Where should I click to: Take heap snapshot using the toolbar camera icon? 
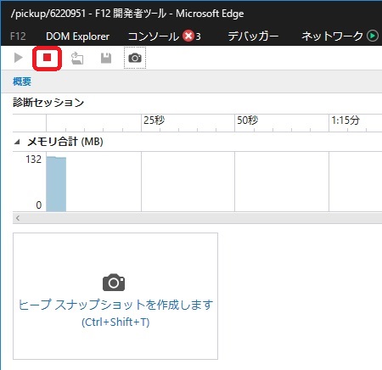135,58
